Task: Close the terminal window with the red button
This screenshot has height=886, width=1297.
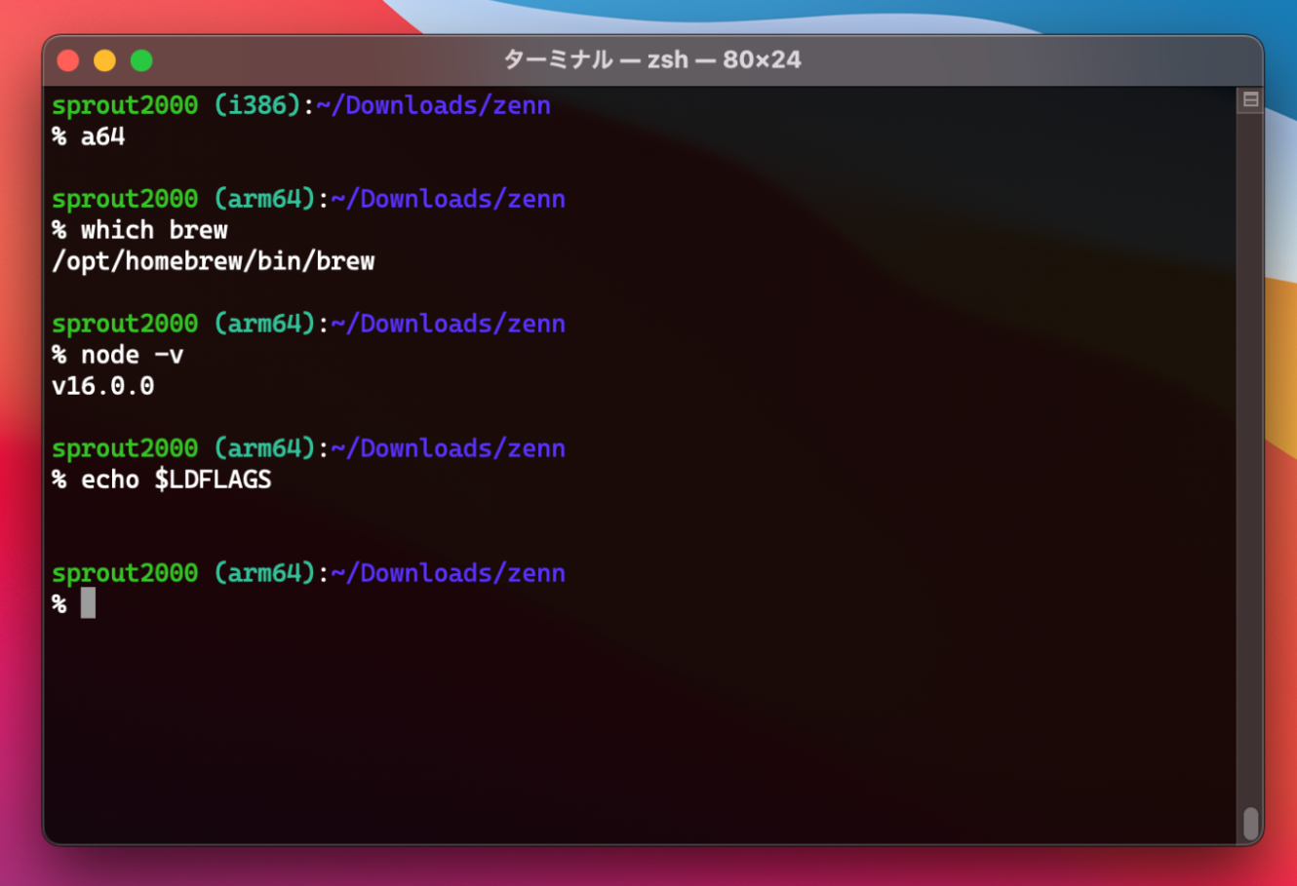Action: tap(68, 60)
